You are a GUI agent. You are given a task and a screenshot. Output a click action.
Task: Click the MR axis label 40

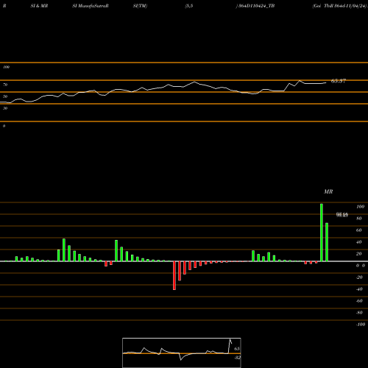point(359,242)
